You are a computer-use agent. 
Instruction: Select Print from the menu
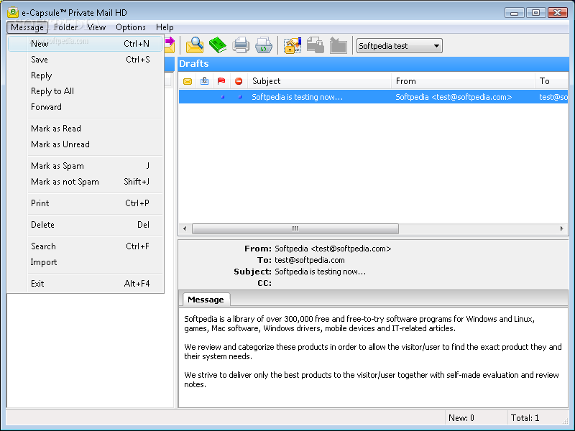(85, 203)
